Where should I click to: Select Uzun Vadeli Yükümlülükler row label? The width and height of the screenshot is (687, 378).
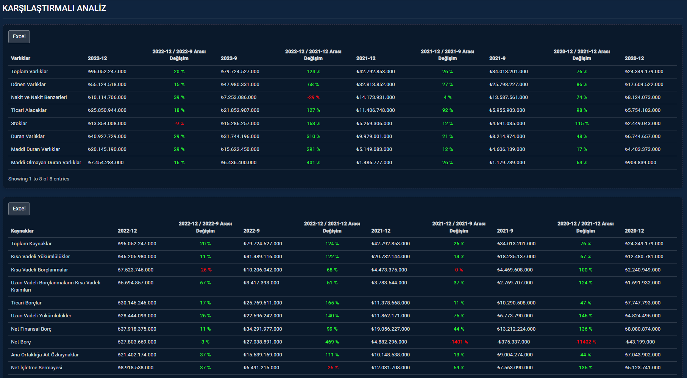(x=41, y=316)
